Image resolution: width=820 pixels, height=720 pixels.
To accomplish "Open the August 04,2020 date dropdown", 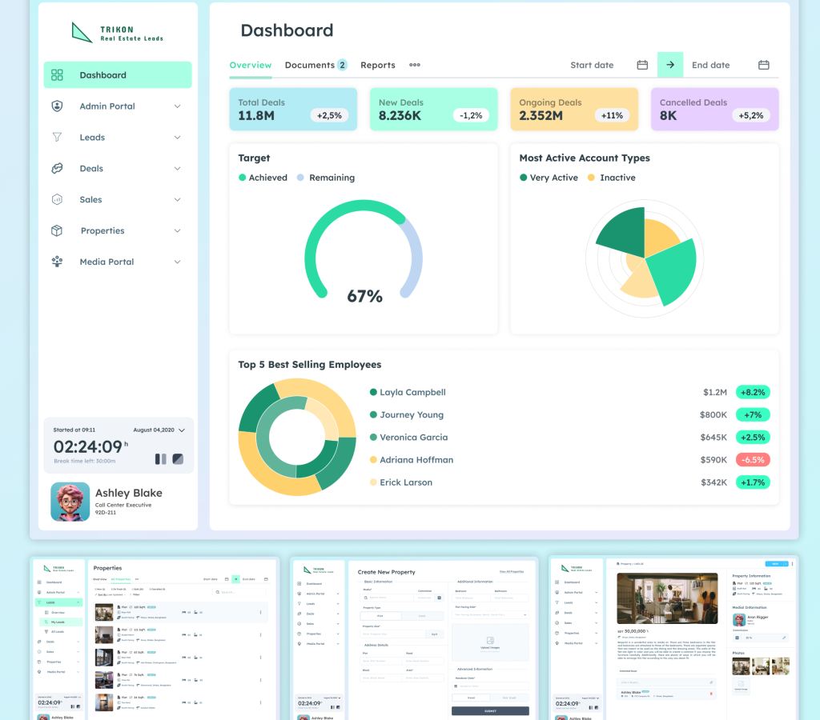I will pos(180,430).
